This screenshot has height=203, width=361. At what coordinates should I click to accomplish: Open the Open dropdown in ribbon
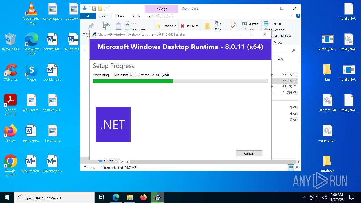[250, 24]
